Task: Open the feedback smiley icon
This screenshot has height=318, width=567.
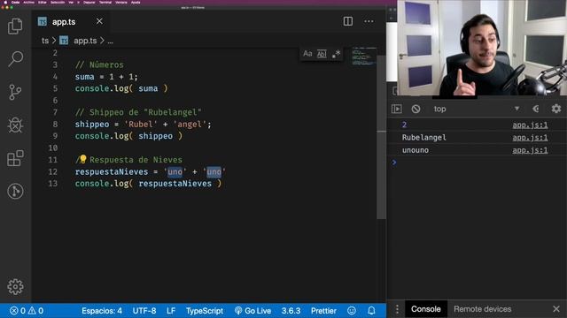Action: (352, 310)
